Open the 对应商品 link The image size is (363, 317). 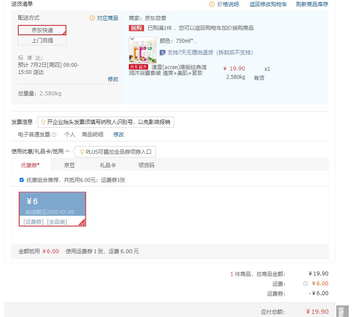[107, 18]
